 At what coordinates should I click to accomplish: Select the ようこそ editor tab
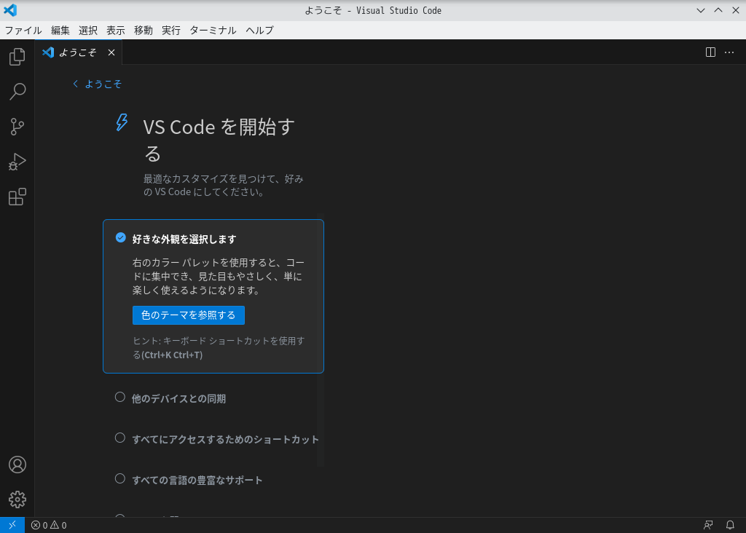[x=79, y=52]
